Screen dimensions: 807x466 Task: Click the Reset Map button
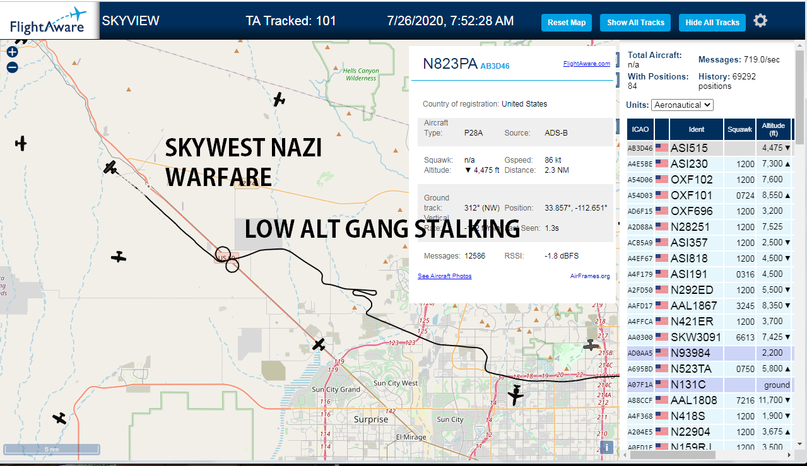[x=567, y=23]
